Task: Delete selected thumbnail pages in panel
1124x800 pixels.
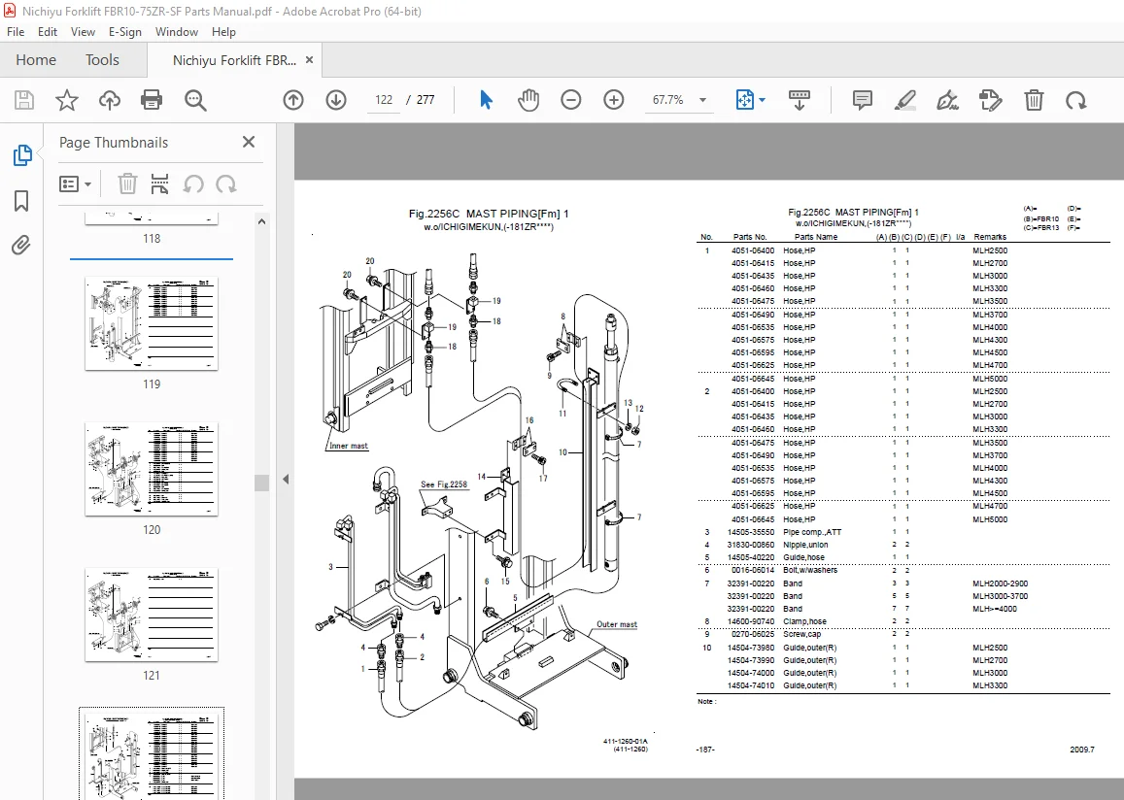Action: pyautogui.click(x=127, y=184)
